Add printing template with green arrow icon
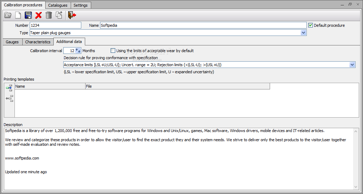 click(9, 88)
